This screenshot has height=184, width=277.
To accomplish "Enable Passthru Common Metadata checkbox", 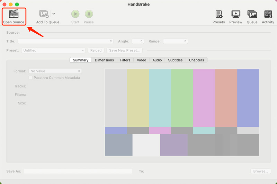I will pyautogui.click(x=31, y=78).
